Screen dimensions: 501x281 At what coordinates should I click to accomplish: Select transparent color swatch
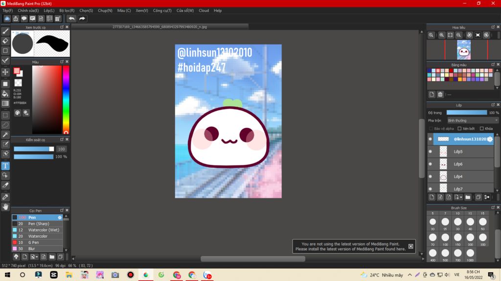[18, 83]
